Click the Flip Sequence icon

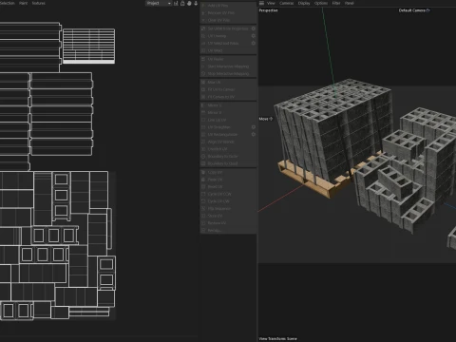click(x=203, y=208)
